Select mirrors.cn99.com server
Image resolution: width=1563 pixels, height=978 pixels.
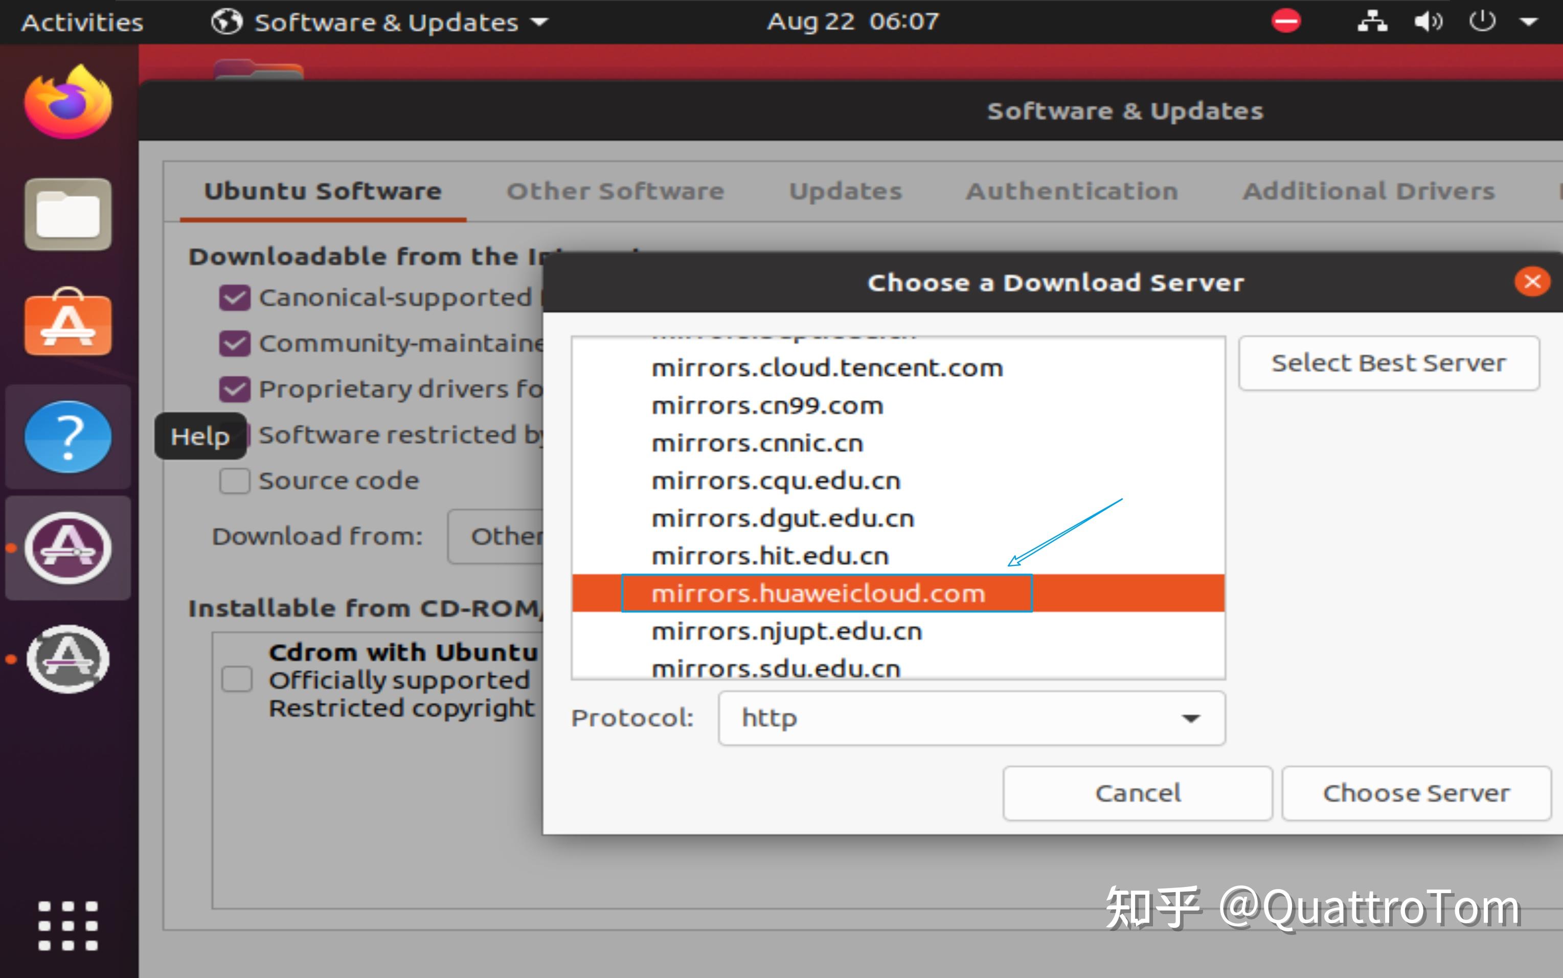click(x=898, y=405)
